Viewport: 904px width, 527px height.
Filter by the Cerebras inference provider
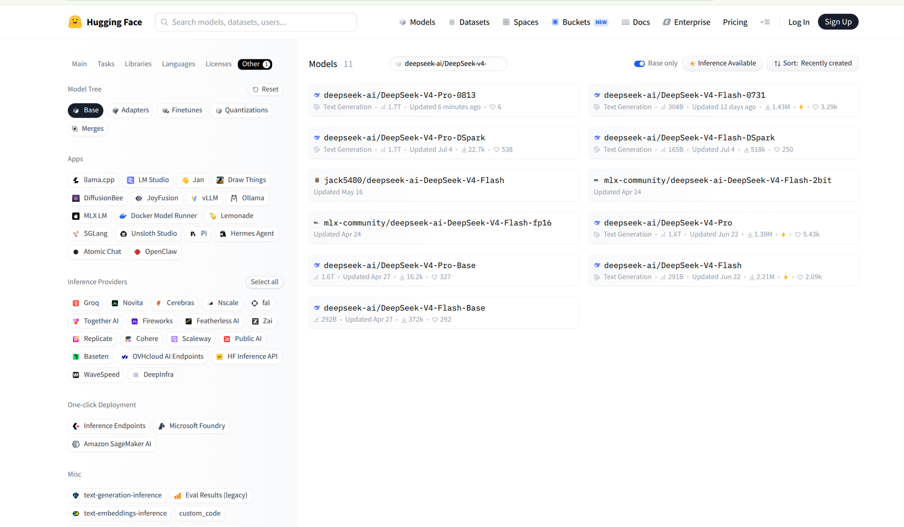(175, 303)
